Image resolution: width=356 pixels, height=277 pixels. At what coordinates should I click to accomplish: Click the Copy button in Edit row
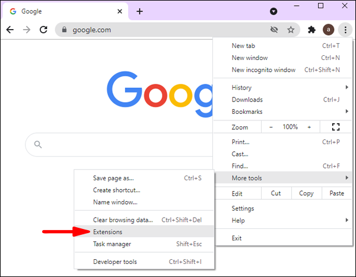coord(306,193)
